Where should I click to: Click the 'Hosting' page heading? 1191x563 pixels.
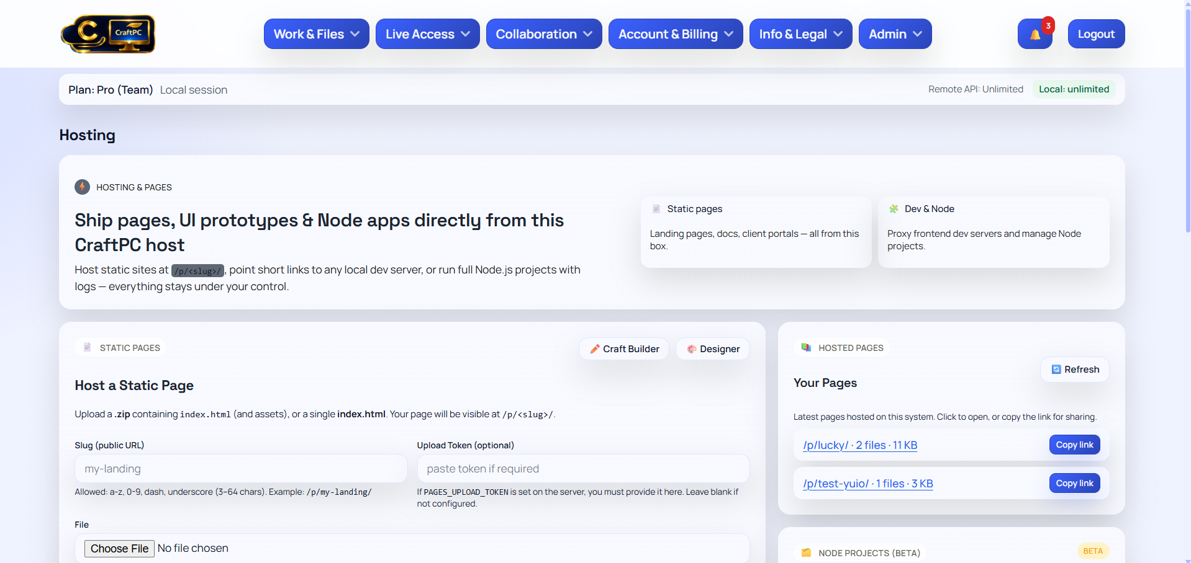88,135
